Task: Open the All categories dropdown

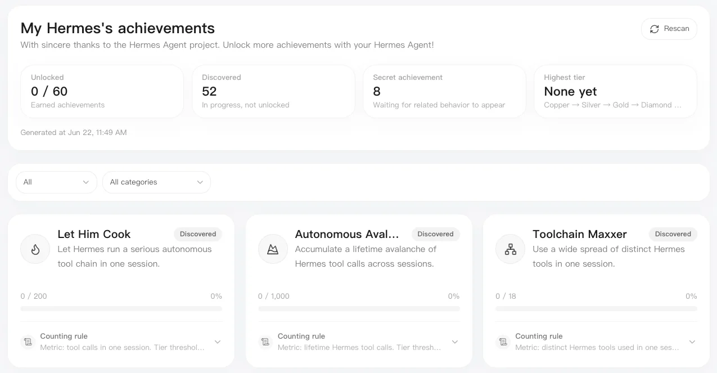Action: pyautogui.click(x=156, y=182)
